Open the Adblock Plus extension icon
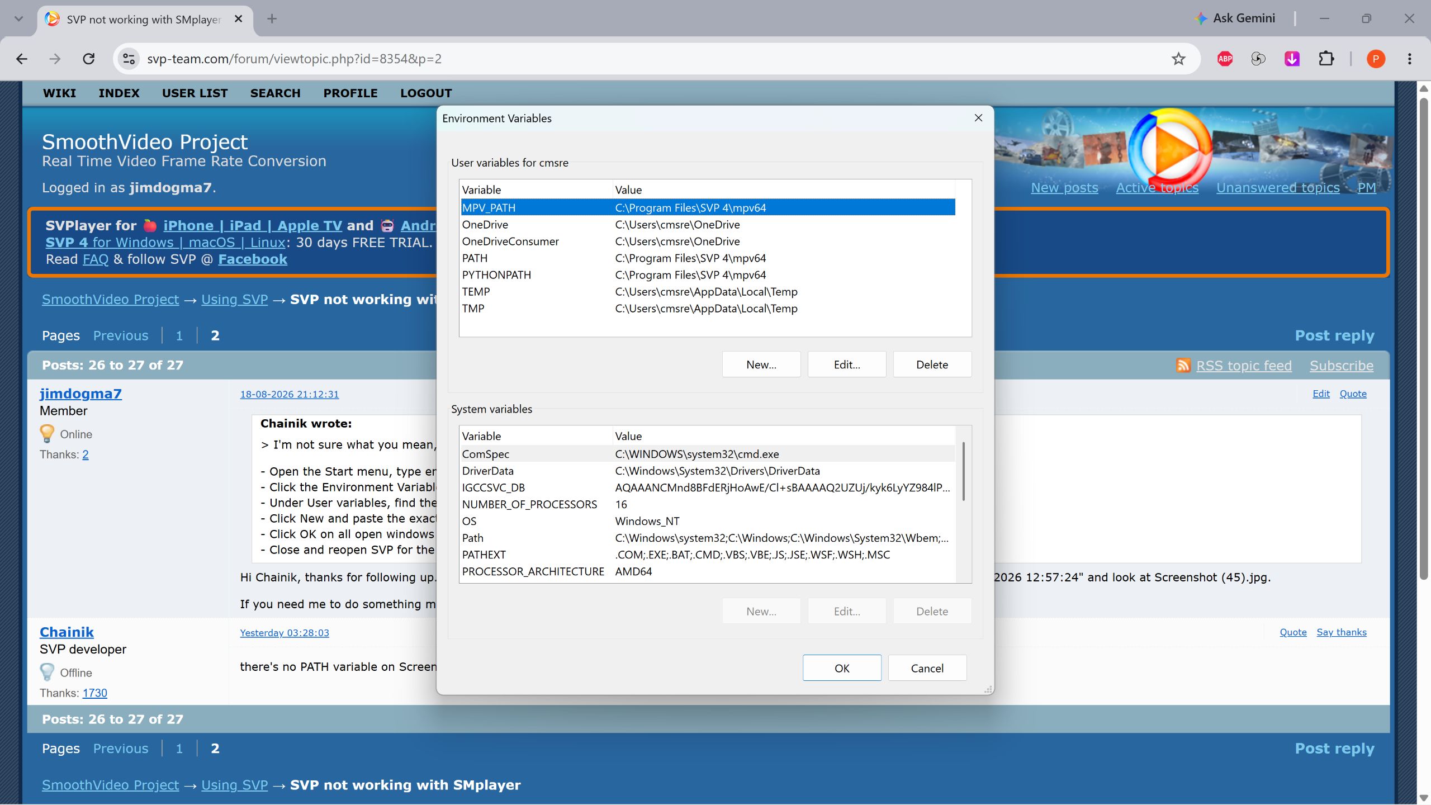1431x805 pixels. (1225, 59)
